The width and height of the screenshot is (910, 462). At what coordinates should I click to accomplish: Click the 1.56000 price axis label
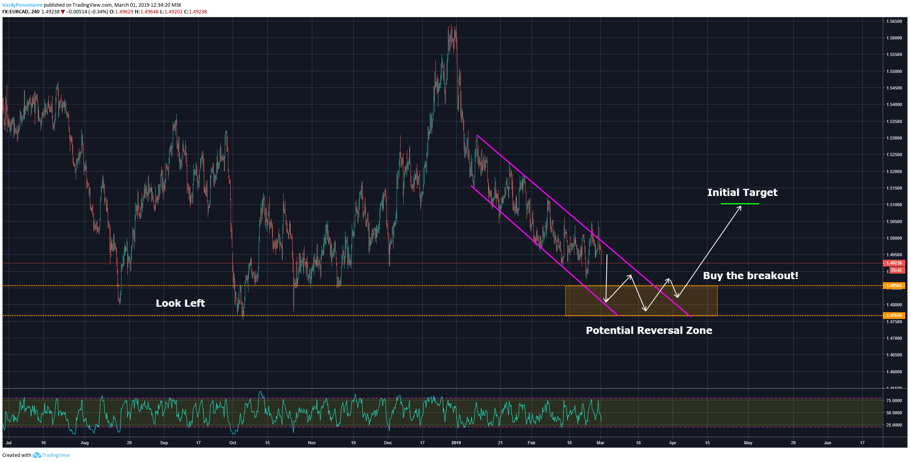(894, 38)
